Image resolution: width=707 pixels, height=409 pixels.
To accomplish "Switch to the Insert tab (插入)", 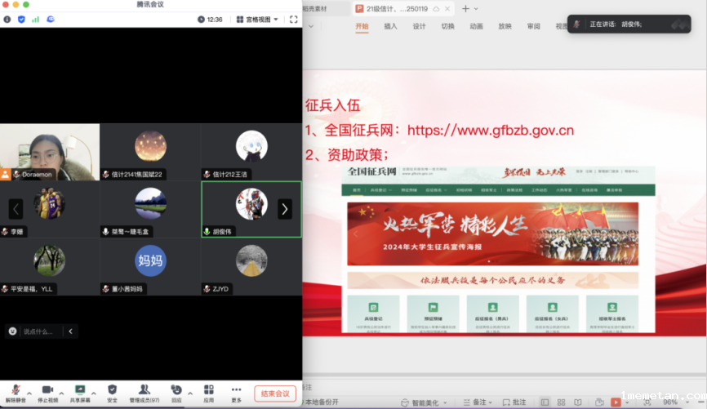I will pyautogui.click(x=390, y=26).
